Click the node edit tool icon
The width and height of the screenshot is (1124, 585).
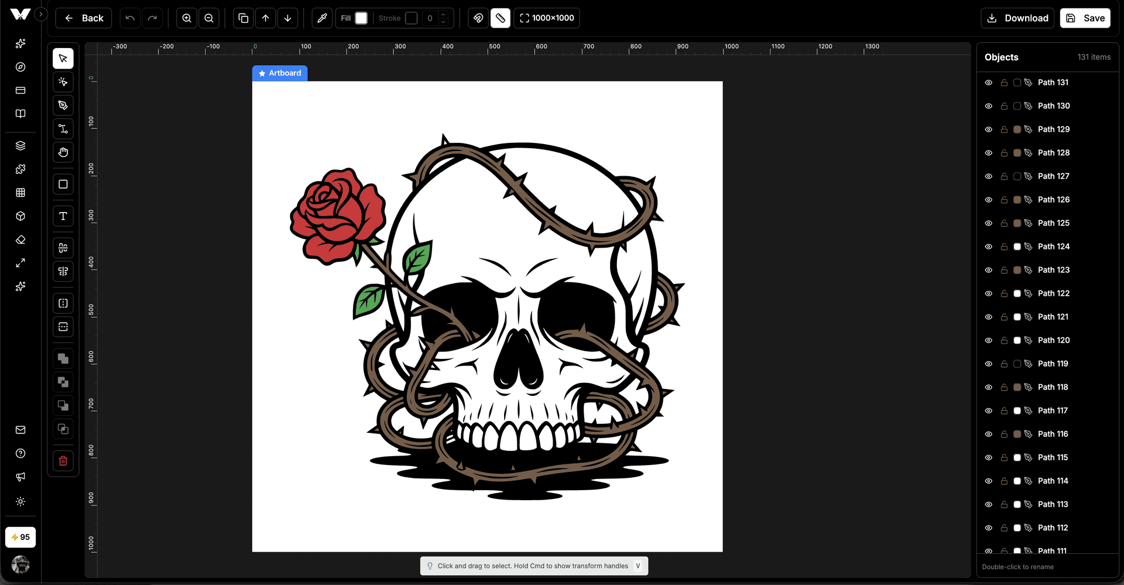(63, 129)
